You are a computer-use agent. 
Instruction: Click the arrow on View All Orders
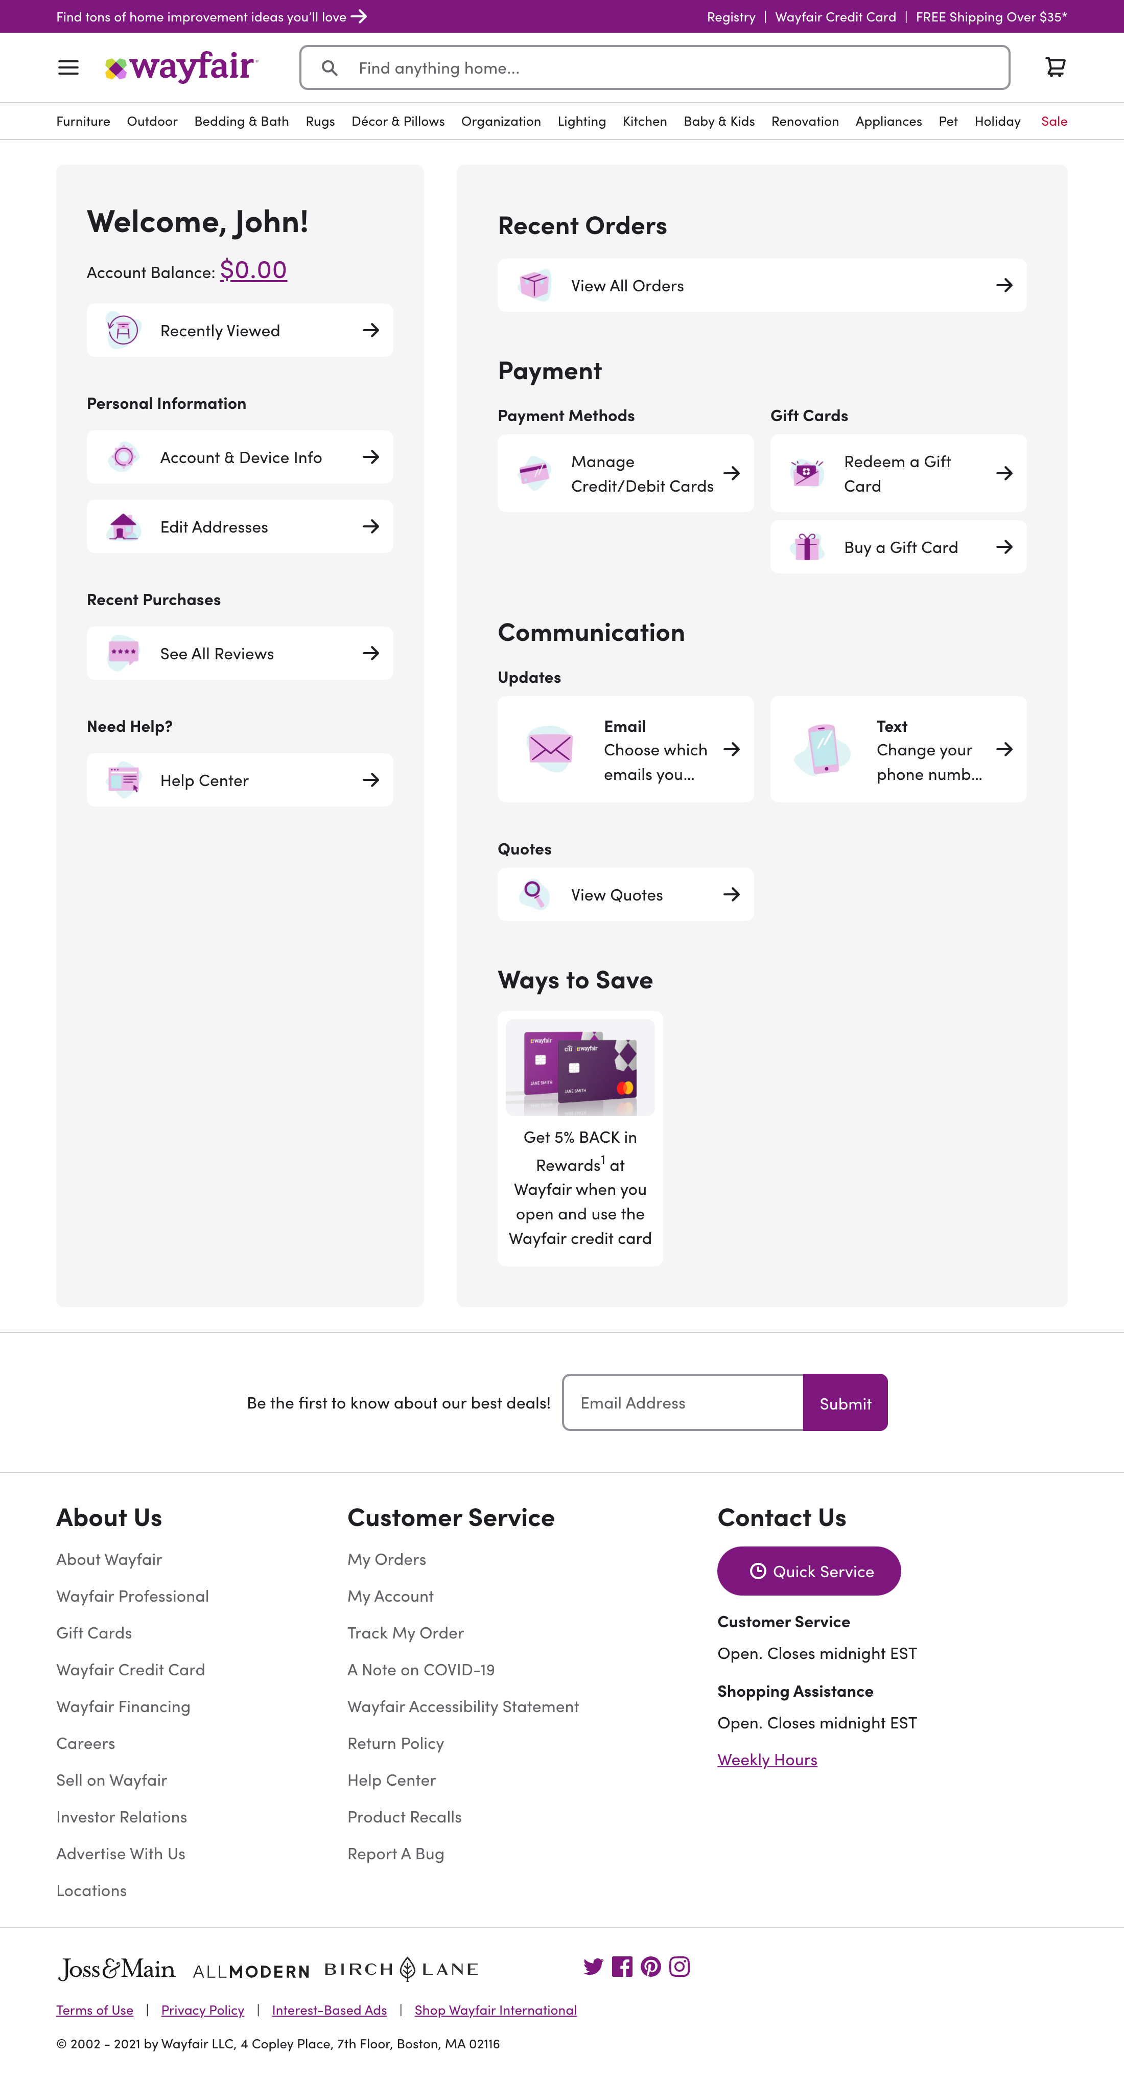pyautogui.click(x=1004, y=285)
